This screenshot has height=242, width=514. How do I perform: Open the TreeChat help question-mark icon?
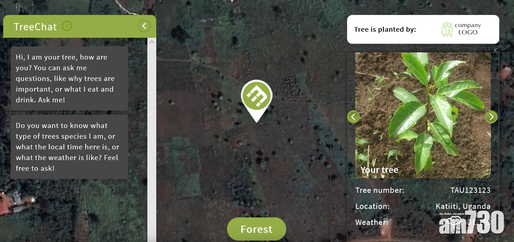(67, 26)
